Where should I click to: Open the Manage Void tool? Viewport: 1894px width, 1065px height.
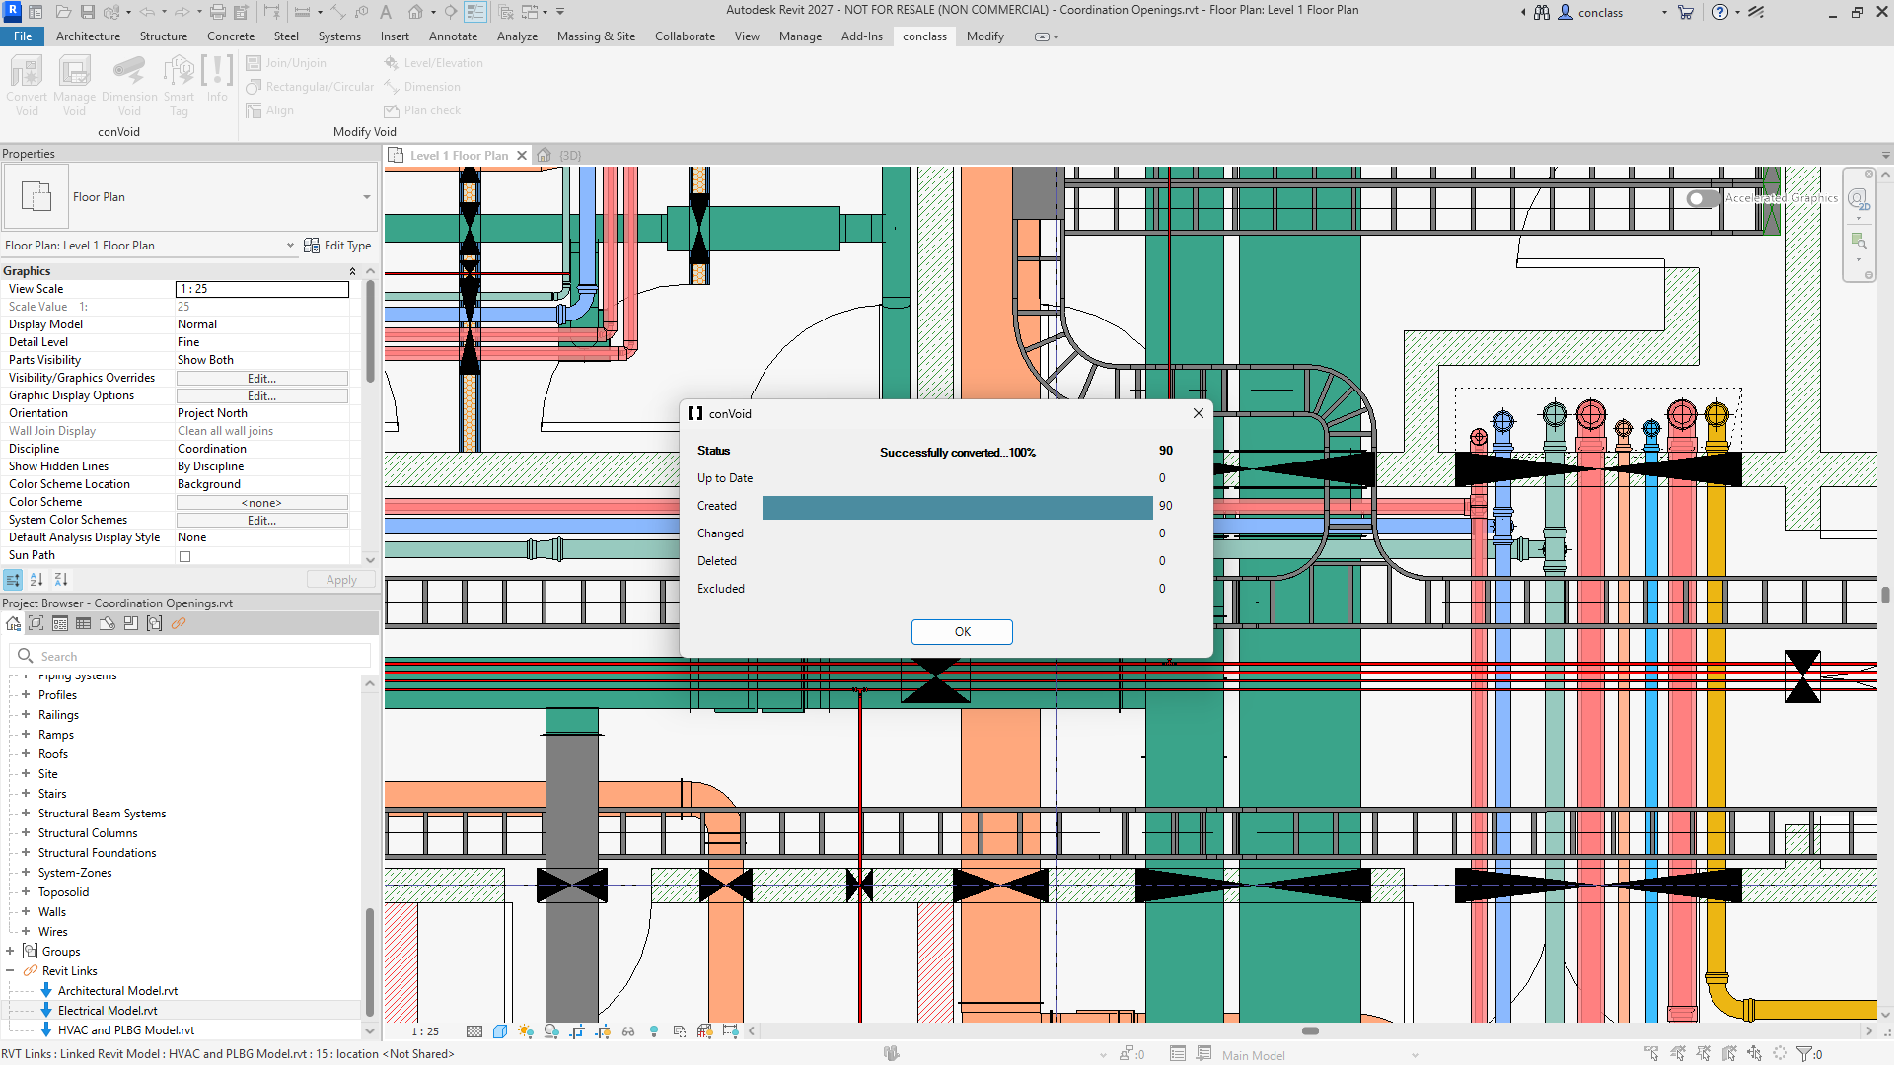tap(74, 71)
